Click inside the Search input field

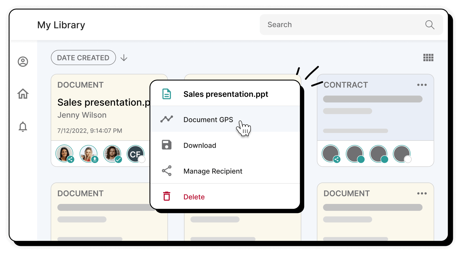tap(333, 24)
